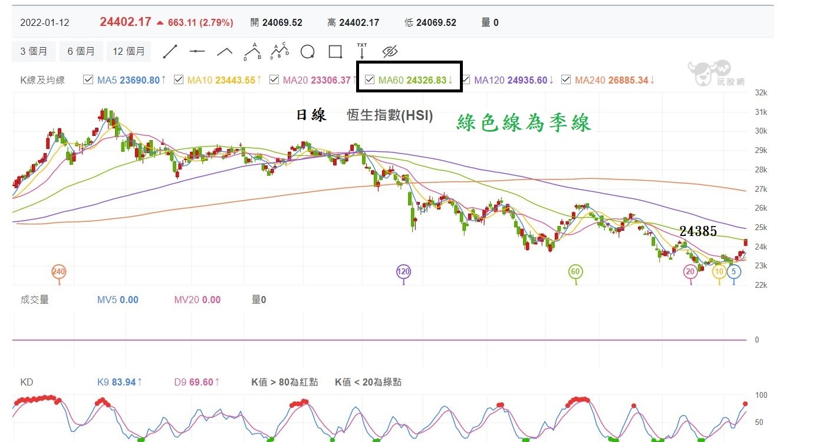
Task: Select the rectangle drawing tool
Action: point(334,51)
